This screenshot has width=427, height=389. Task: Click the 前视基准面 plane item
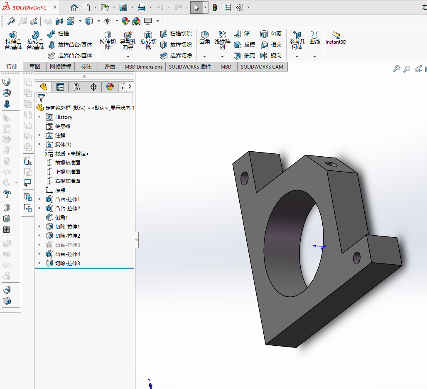pyautogui.click(x=67, y=162)
